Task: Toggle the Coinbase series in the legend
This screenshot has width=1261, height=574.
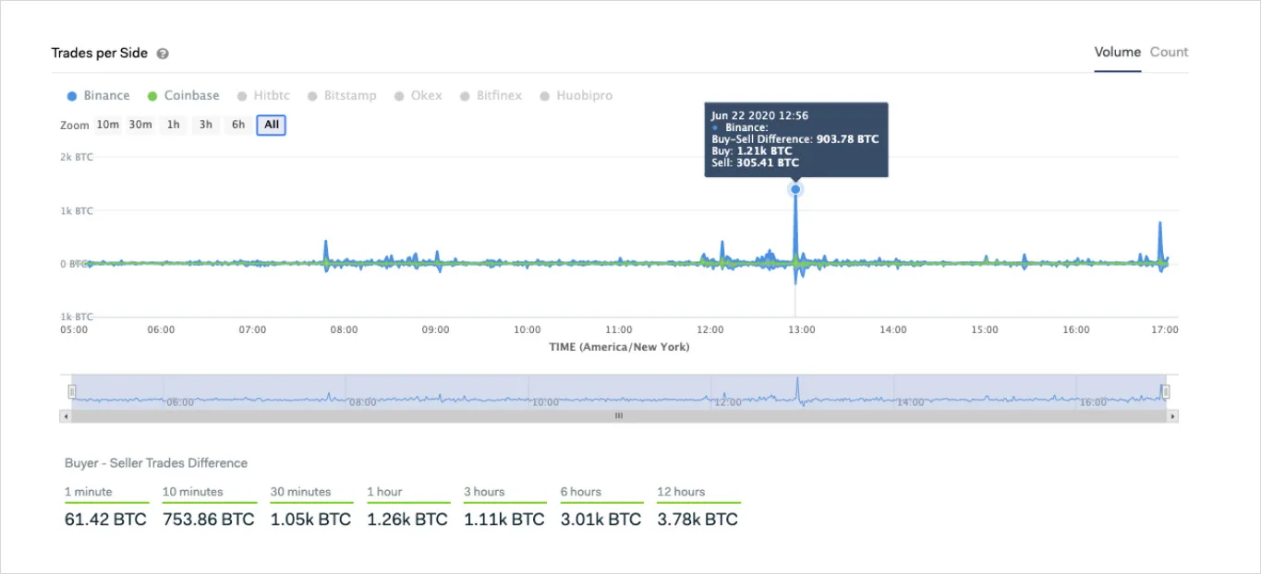Action: (184, 96)
